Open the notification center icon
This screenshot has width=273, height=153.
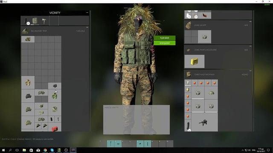pos(268,150)
